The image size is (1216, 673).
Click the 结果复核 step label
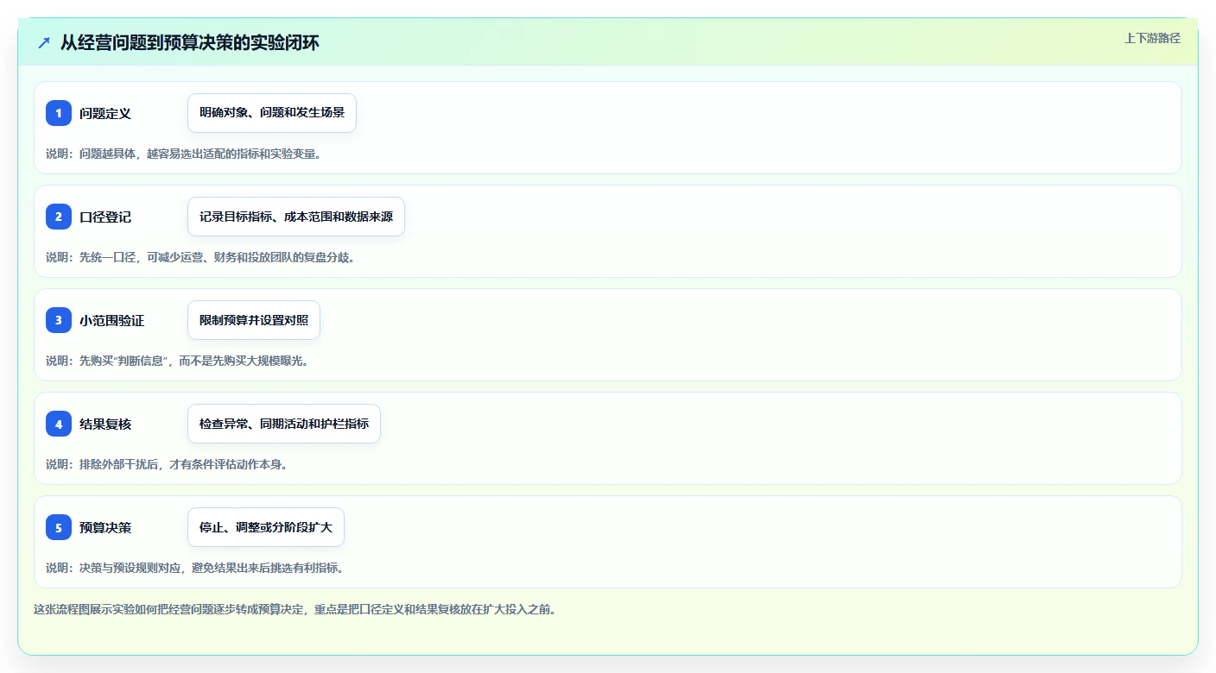click(x=105, y=425)
